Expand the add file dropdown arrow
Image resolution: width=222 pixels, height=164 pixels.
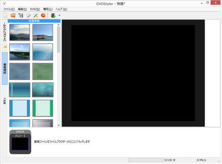(x=59, y=16)
